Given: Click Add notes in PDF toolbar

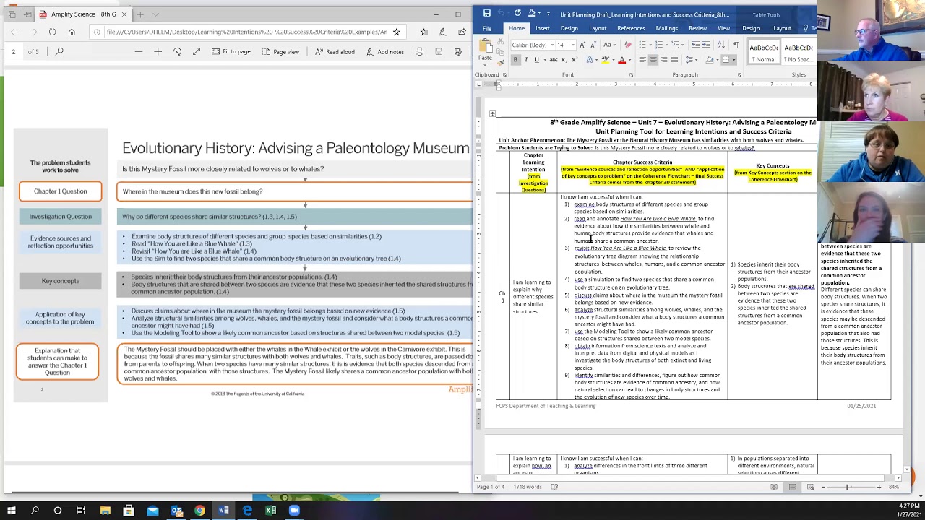Looking at the screenshot, I should tap(384, 51).
